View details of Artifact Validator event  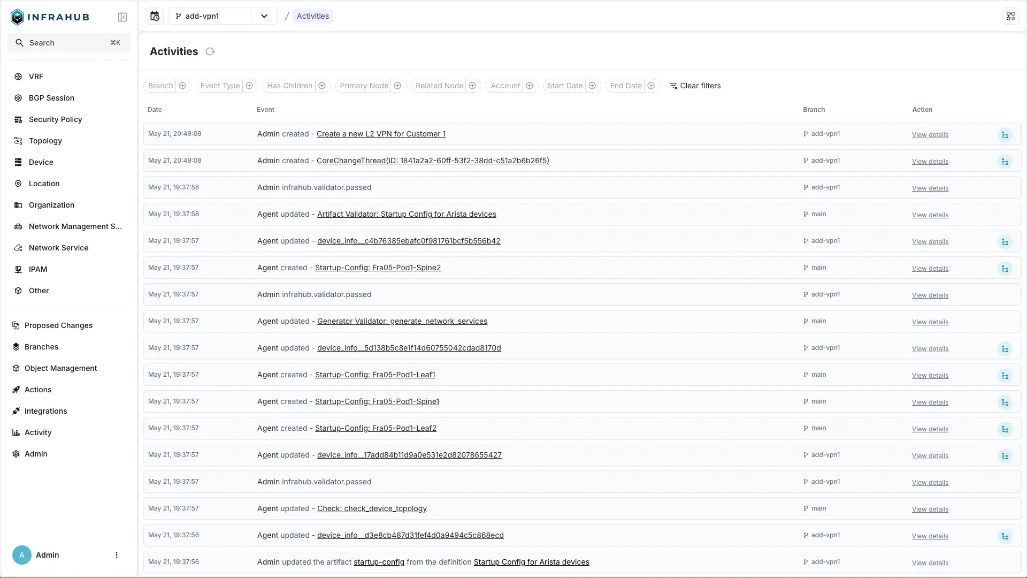coord(930,215)
